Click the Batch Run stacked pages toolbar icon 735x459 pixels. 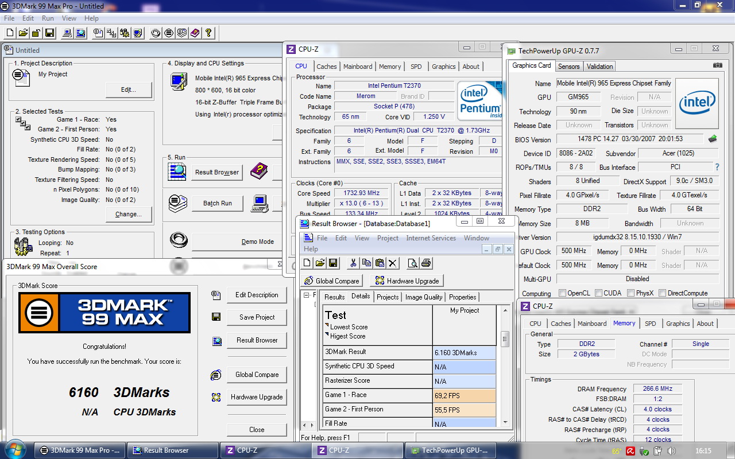182,33
